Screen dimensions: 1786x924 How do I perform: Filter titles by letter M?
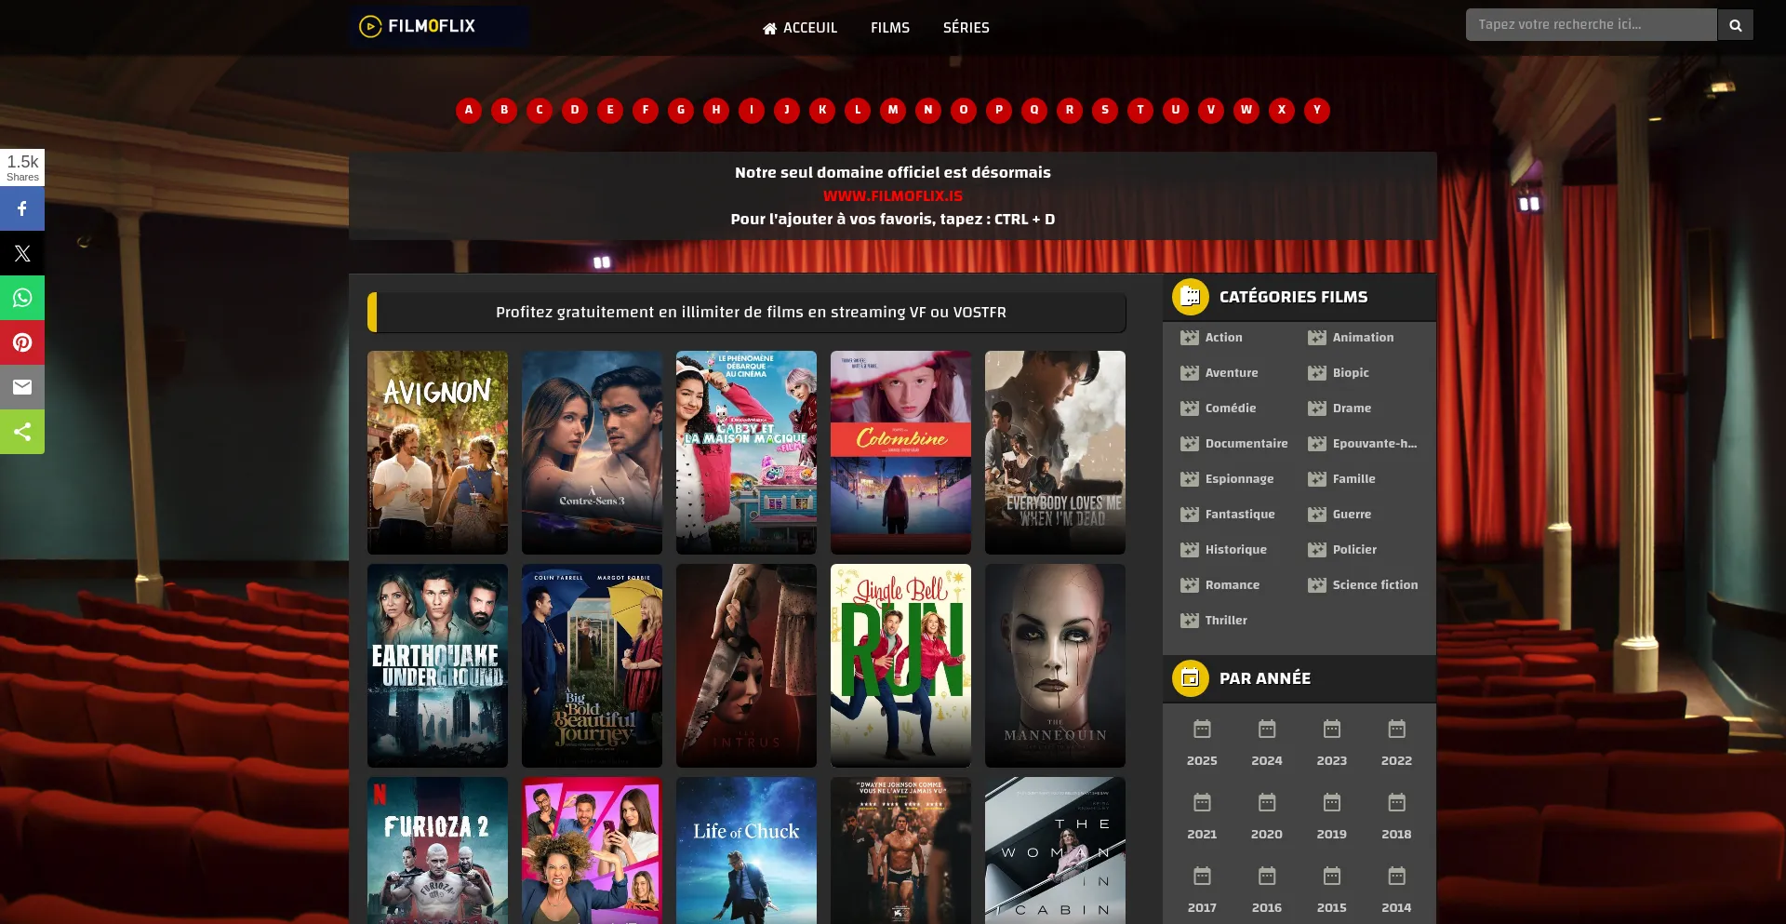[893, 110]
